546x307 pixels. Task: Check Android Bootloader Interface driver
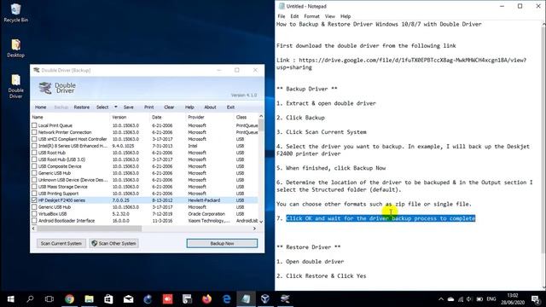34,220
